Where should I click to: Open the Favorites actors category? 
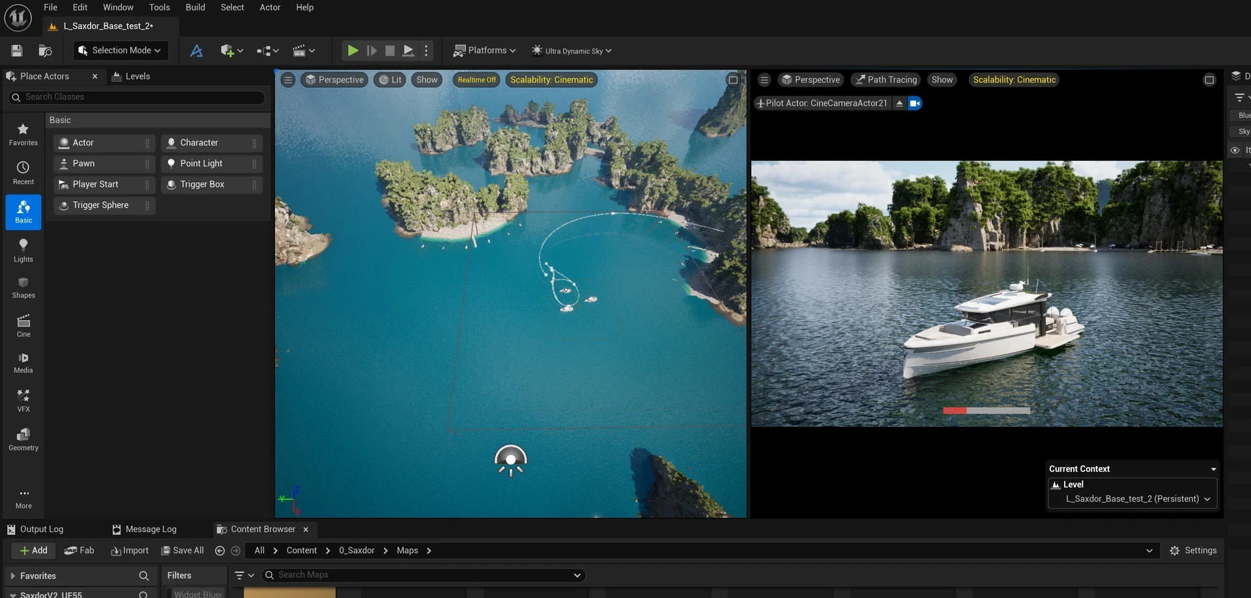pyautogui.click(x=23, y=134)
